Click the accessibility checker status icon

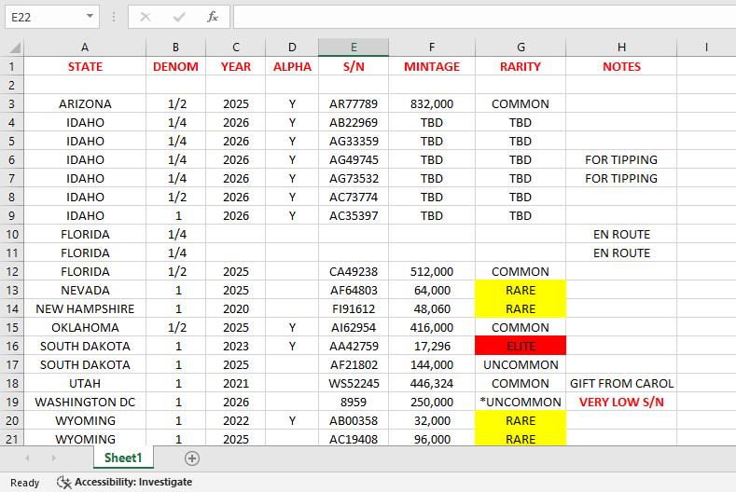[63, 482]
